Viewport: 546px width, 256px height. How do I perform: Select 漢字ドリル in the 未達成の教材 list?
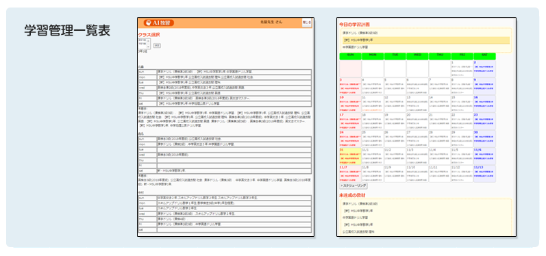pos(360,204)
